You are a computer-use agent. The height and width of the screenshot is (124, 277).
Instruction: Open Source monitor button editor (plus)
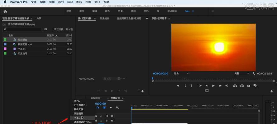coord(142,91)
